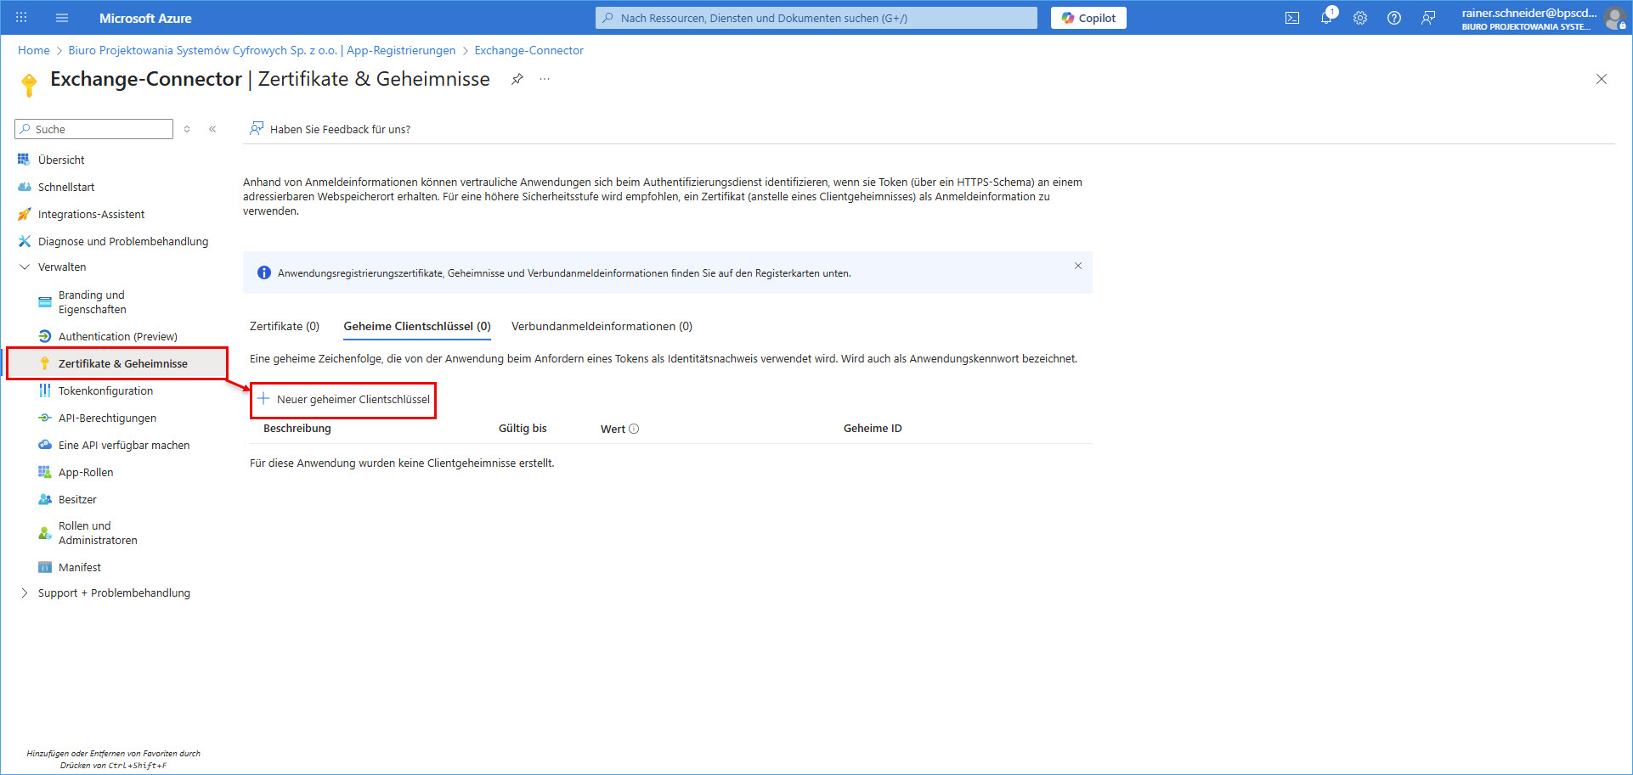Open the notifications bell
This screenshot has width=1633, height=775.
(1326, 18)
